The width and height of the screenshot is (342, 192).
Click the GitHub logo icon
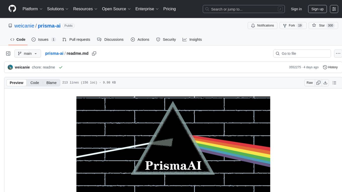click(12, 9)
